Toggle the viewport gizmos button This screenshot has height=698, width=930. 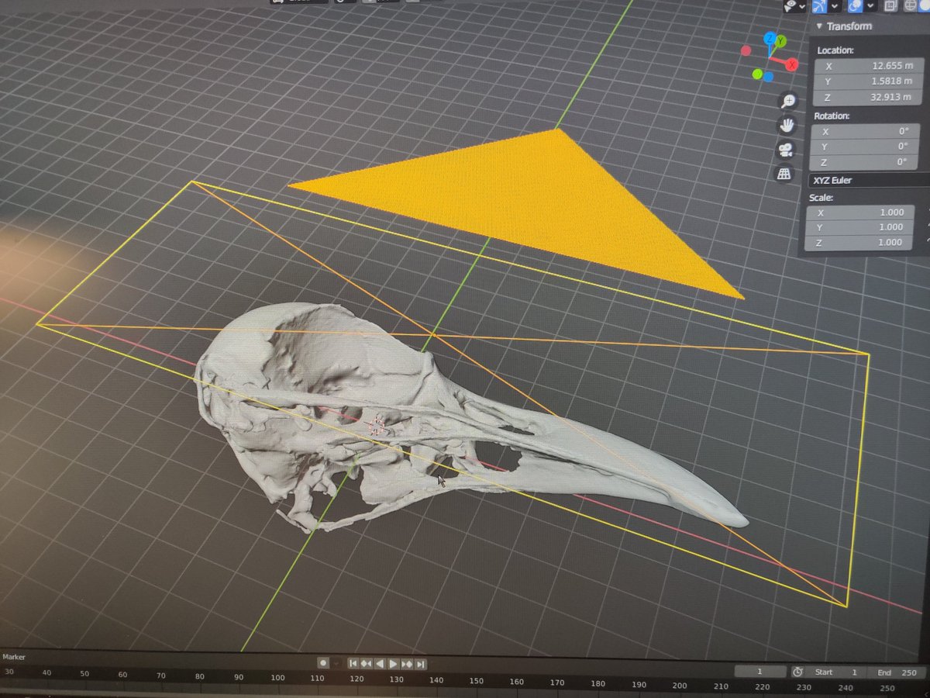coord(819,6)
